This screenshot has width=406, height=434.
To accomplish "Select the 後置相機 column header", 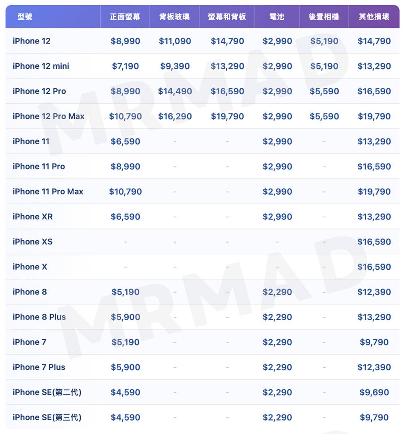I will [324, 17].
